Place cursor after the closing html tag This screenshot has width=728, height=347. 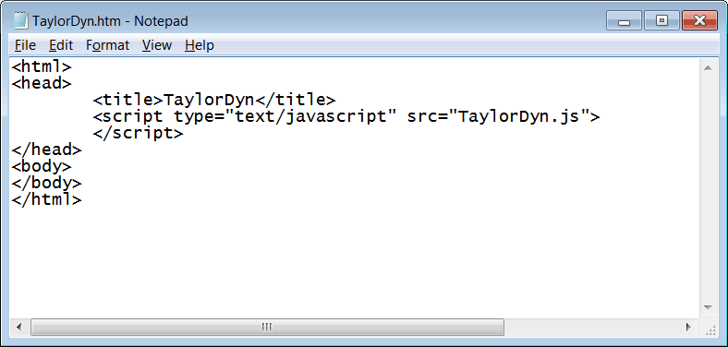(x=82, y=200)
